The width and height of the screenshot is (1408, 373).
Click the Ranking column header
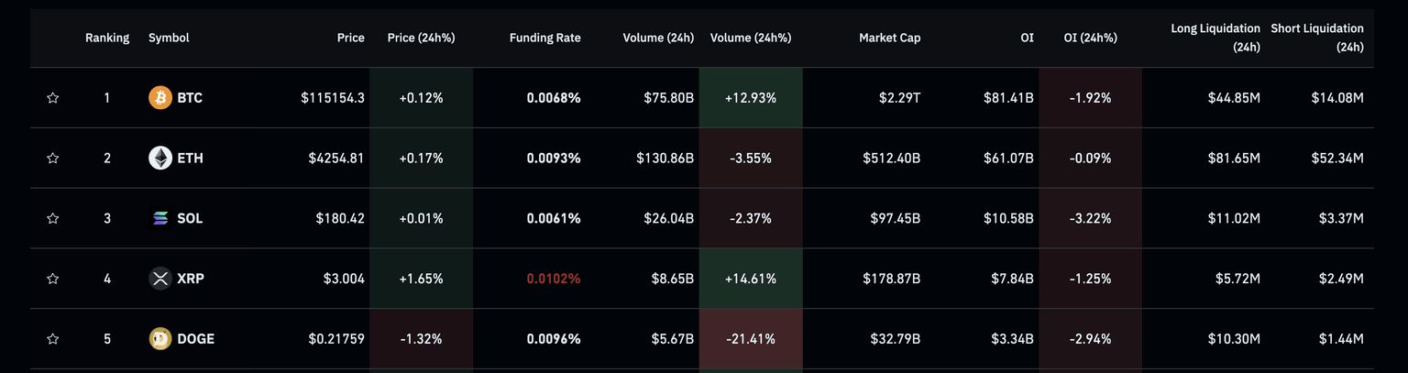[x=107, y=38]
